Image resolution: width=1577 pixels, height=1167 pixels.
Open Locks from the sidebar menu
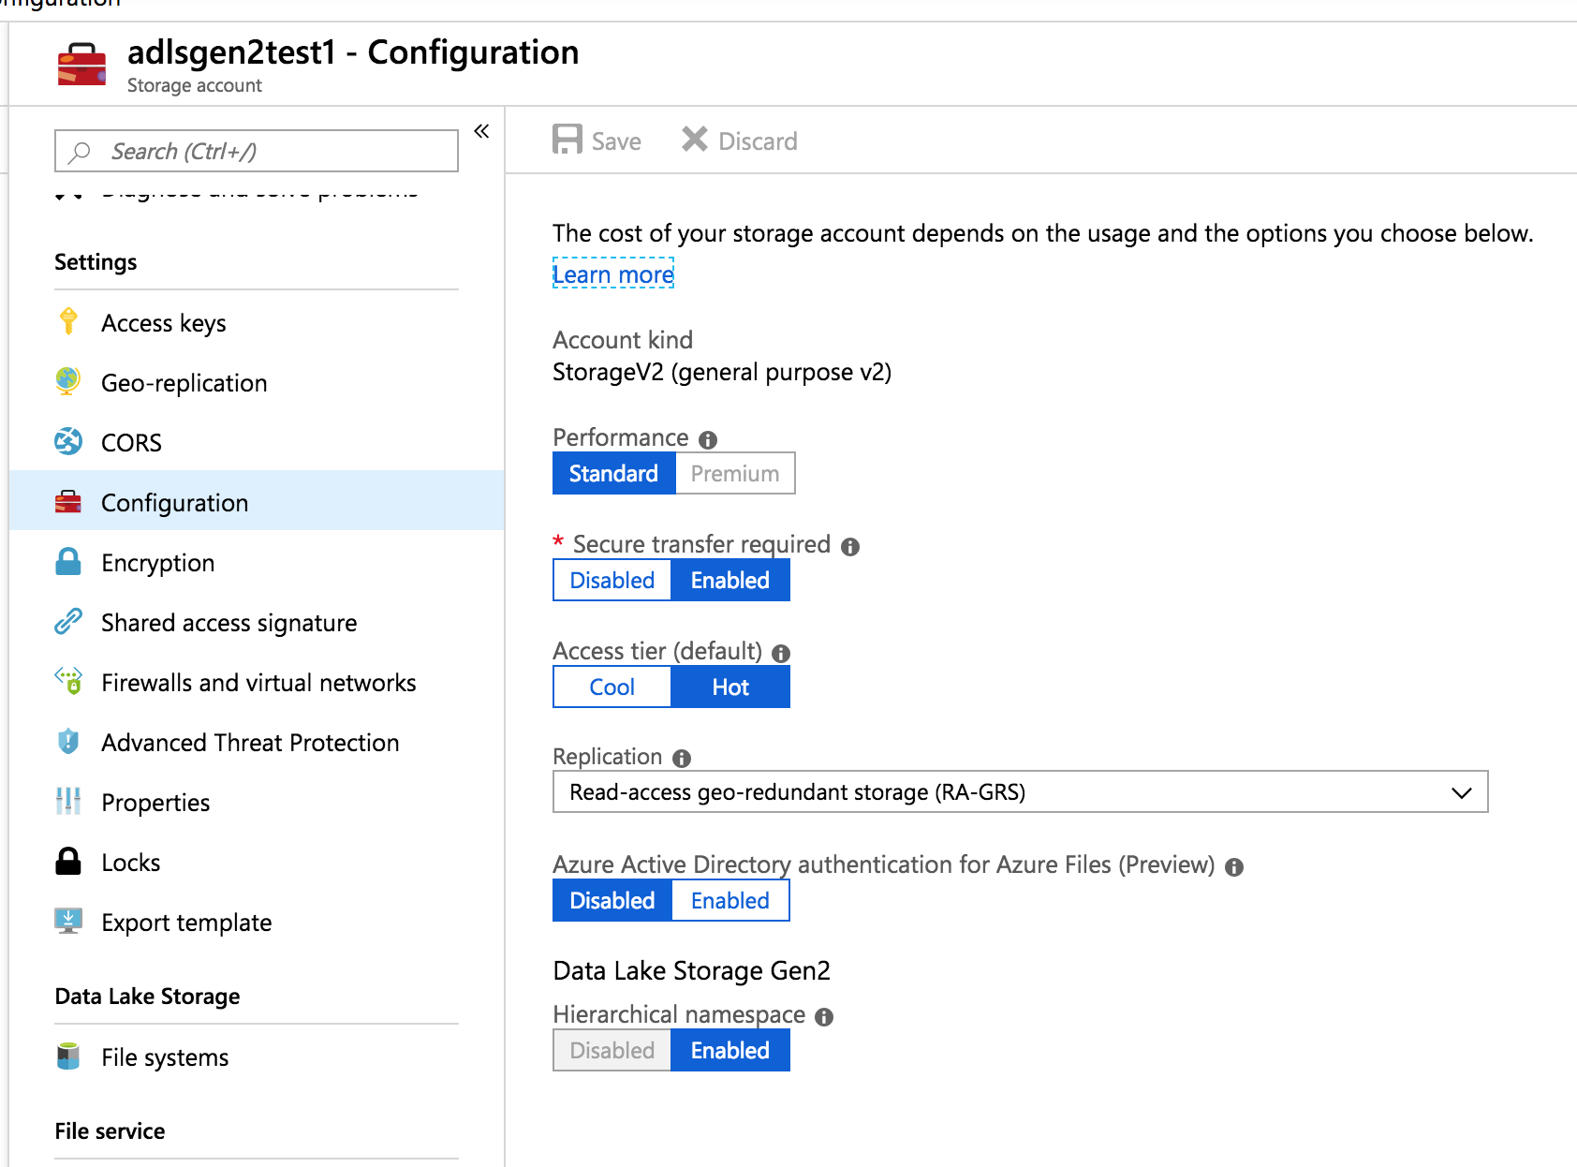(x=129, y=862)
